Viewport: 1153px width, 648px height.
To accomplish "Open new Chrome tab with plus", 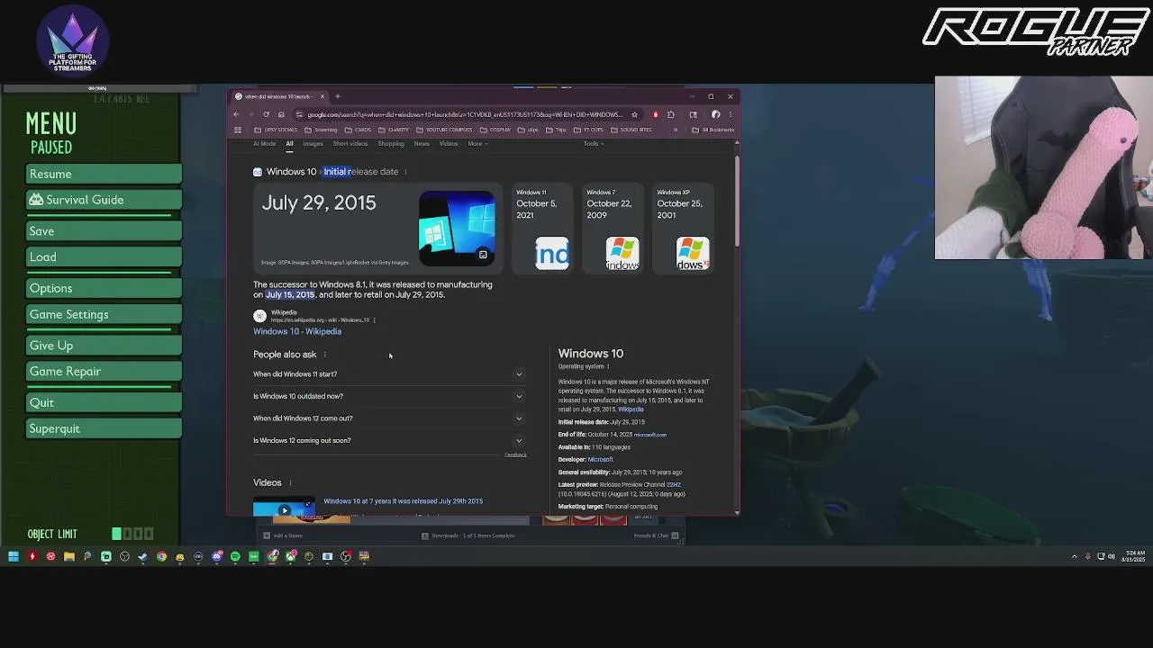I will [338, 96].
